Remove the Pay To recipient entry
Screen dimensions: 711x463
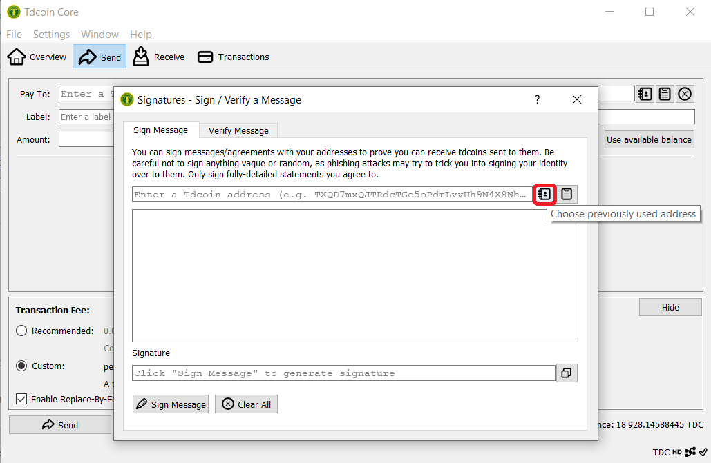(685, 95)
